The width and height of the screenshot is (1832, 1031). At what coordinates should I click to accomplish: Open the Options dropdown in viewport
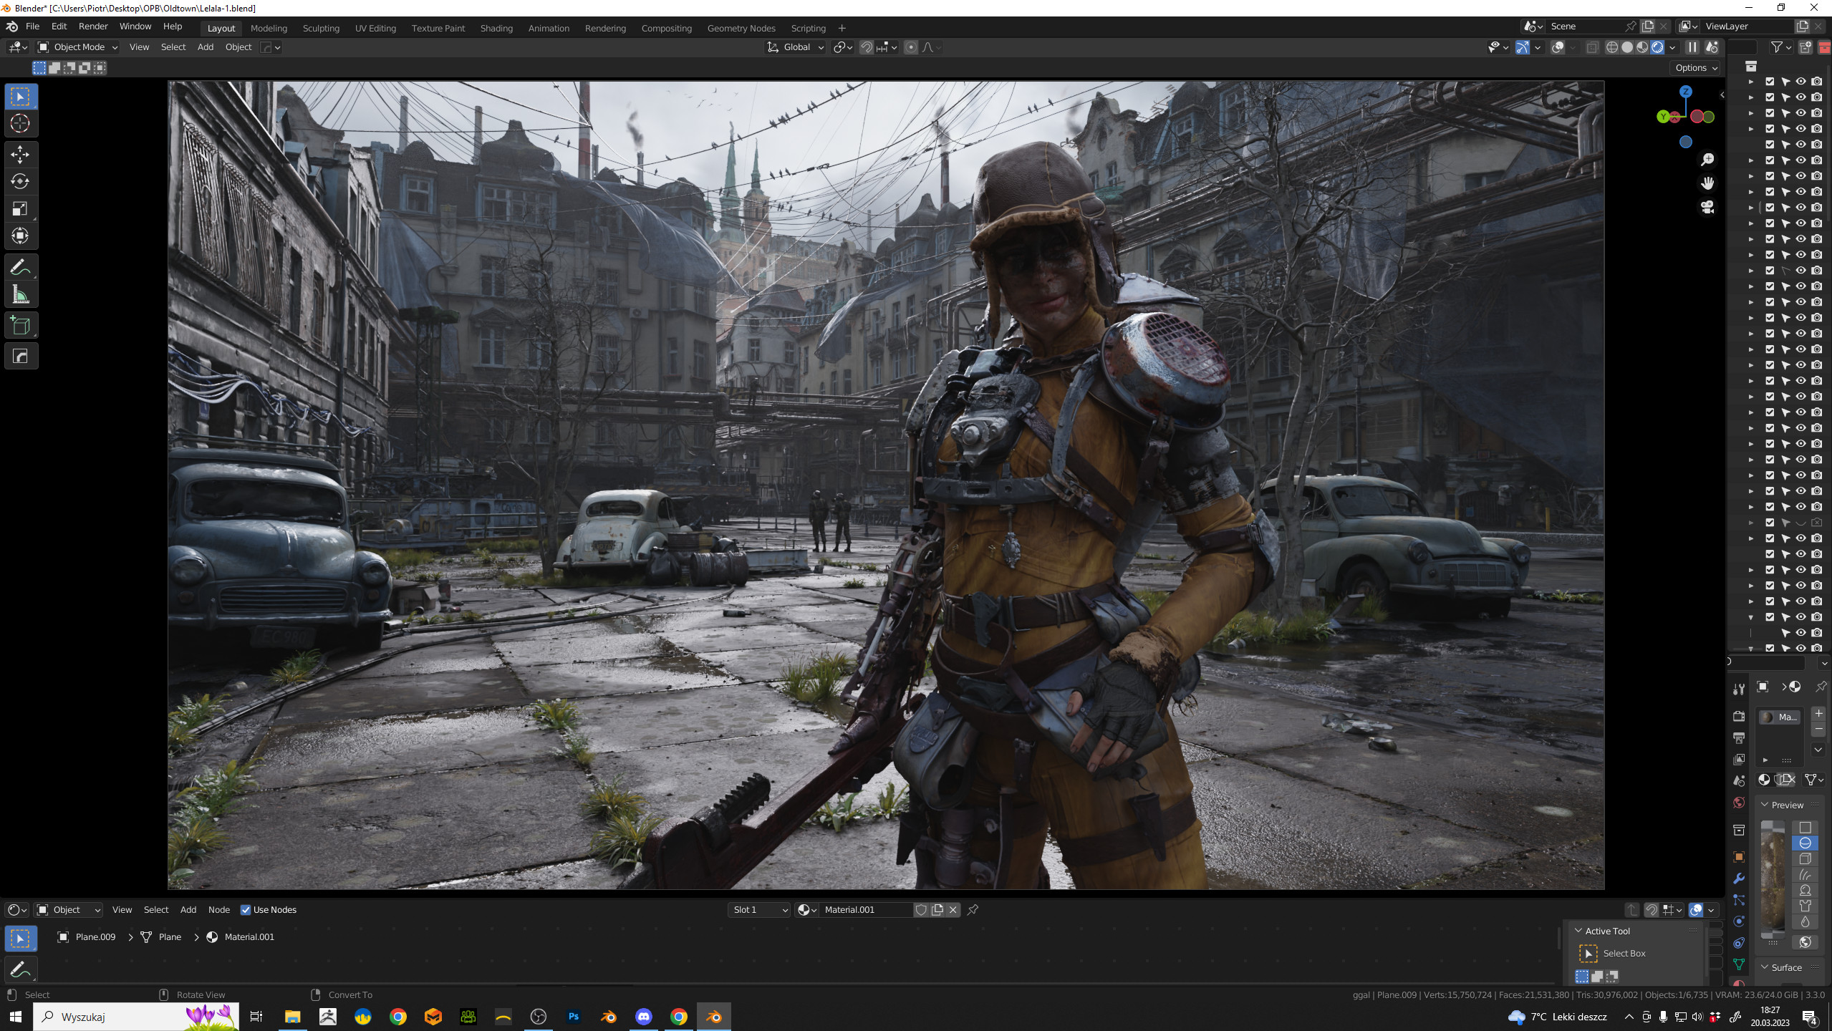tap(1696, 68)
